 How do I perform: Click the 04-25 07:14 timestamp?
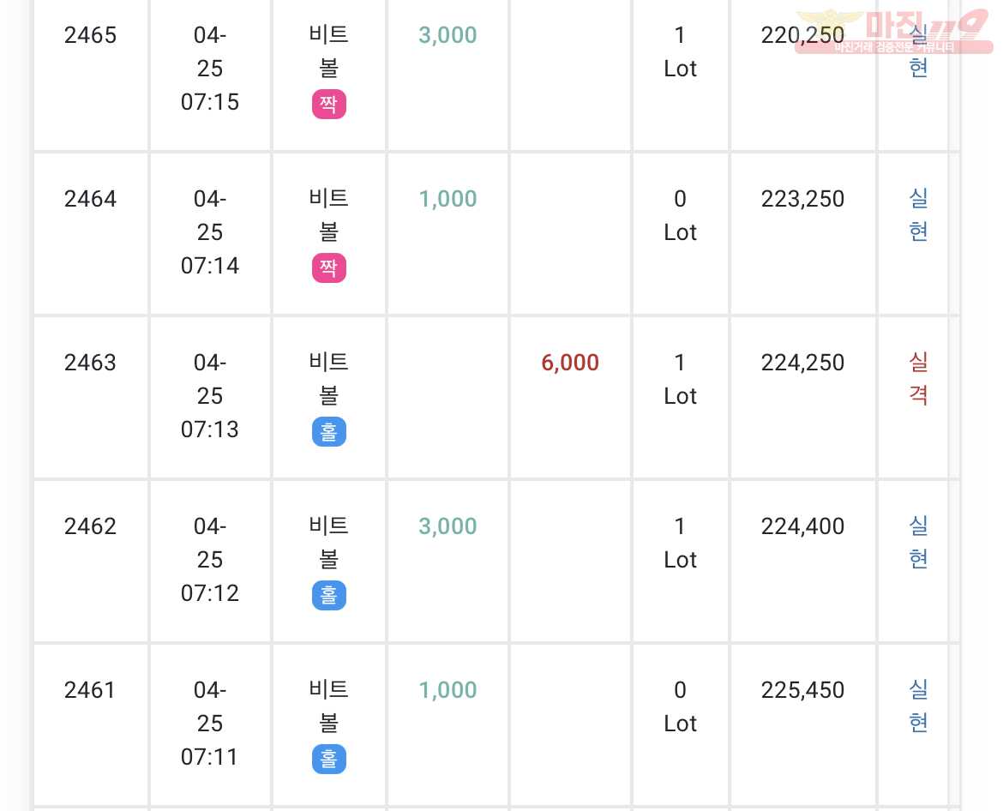[x=210, y=232]
